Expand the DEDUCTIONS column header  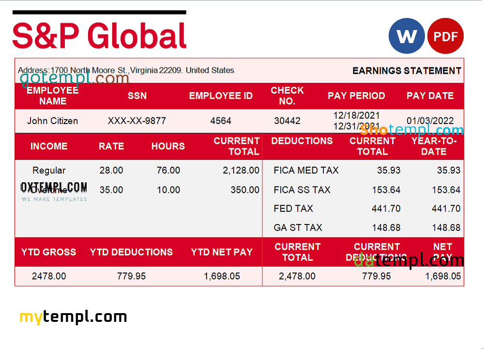pos(302,141)
